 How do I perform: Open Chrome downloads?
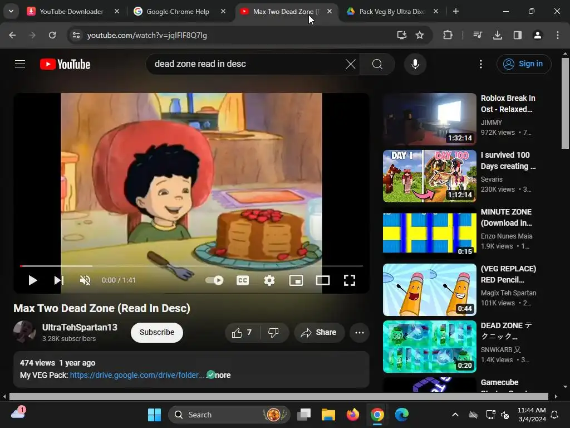pos(498,35)
